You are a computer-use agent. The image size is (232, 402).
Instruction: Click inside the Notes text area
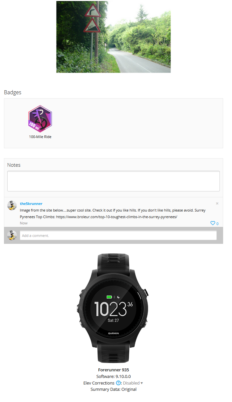tap(114, 181)
